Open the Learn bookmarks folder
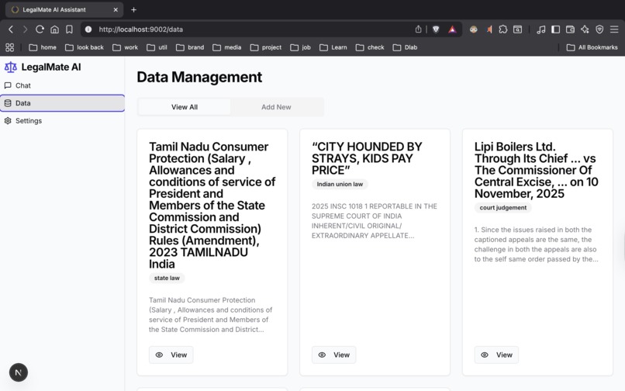Screen dimensions: 625x391 [x=333, y=47]
